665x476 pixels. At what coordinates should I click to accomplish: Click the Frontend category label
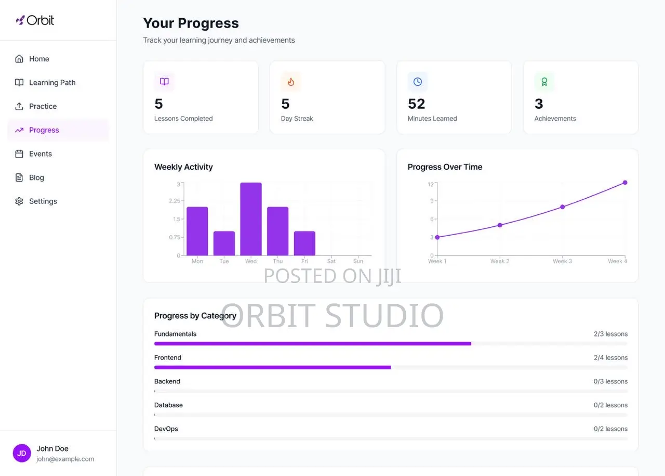[x=168, y=358]
